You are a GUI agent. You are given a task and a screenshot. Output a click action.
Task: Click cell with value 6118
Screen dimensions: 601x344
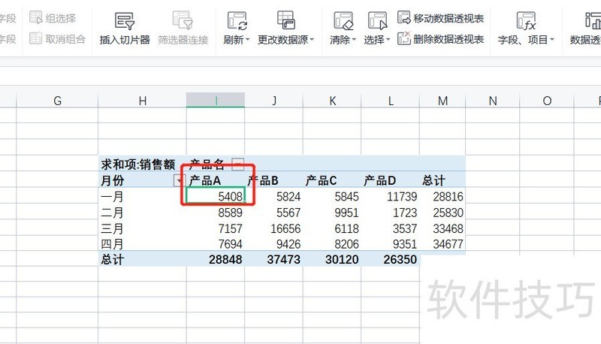point(332,228)
